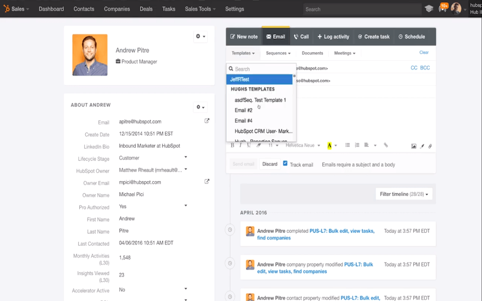Open the Filter timeline dropdown

pyautogui.click(x=404, y=194)
